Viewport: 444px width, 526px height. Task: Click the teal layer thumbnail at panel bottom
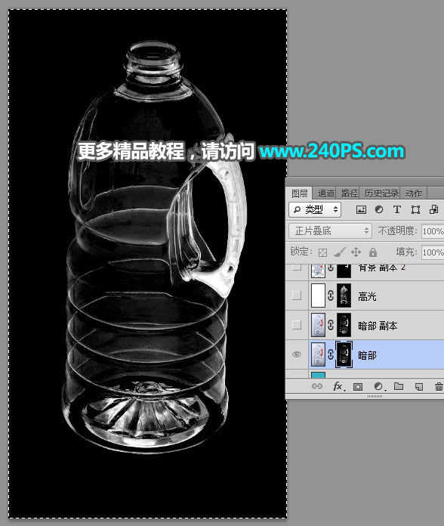pos(318,375)
